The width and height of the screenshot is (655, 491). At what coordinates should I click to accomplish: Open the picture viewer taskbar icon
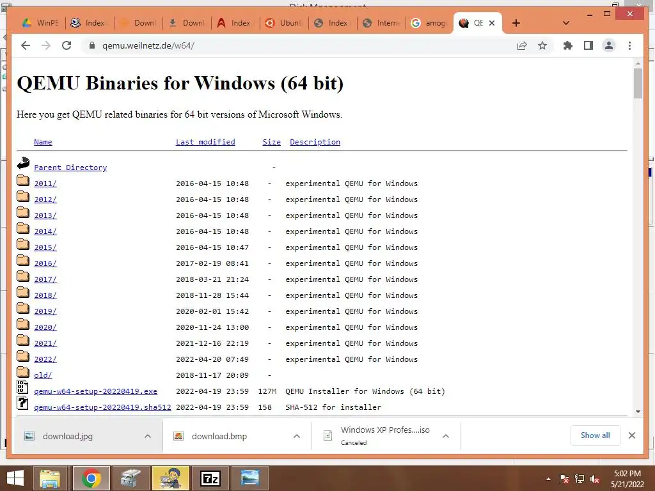click(x=250, y=478)
